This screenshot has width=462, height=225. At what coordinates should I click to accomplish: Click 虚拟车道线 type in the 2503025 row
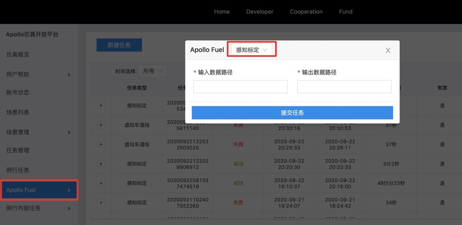coord(137,144)
